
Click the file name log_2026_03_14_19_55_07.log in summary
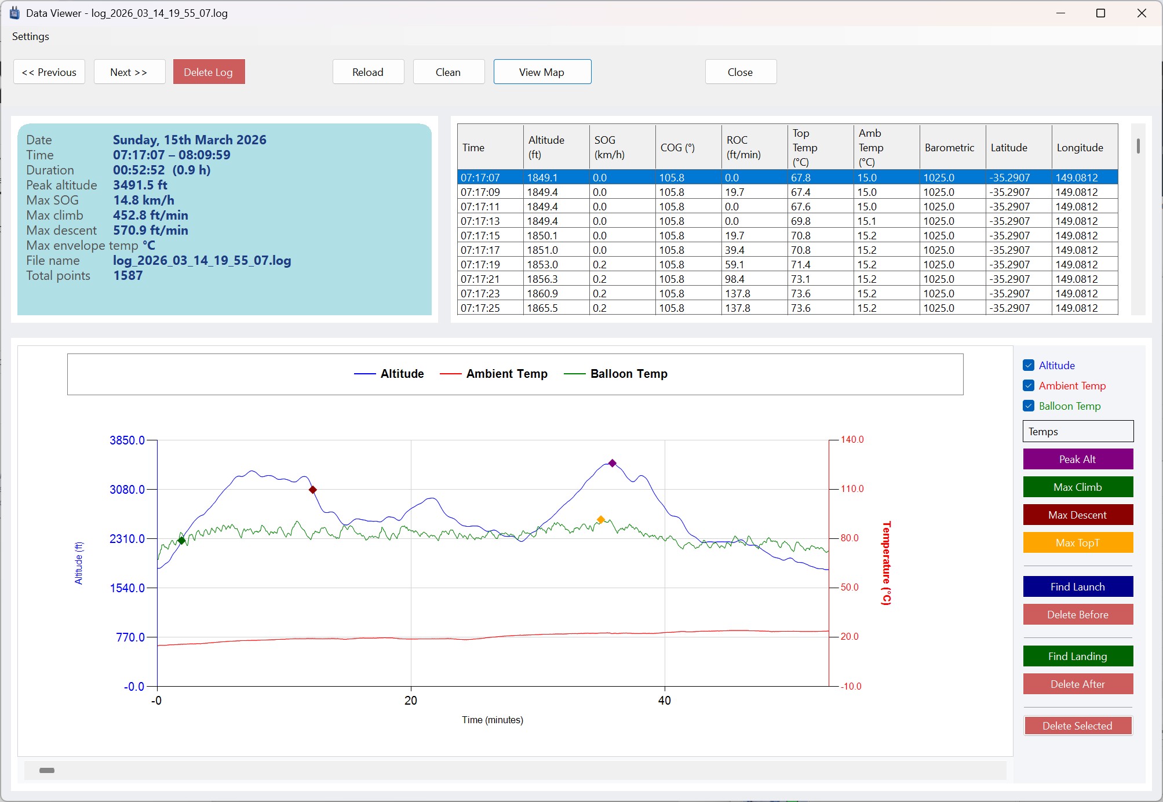(x=202, y=260)
